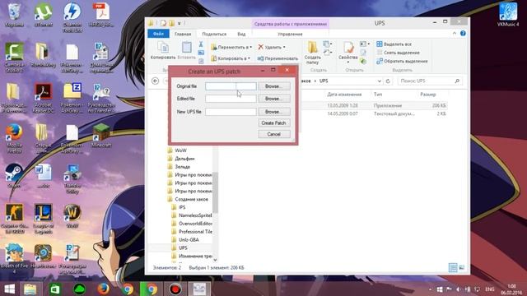The image size is (527, 296).
Task: Sort by the Размер column header
Action: point(428,95)
